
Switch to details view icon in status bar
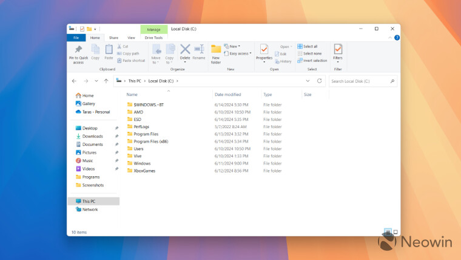[x=388, y=231]
